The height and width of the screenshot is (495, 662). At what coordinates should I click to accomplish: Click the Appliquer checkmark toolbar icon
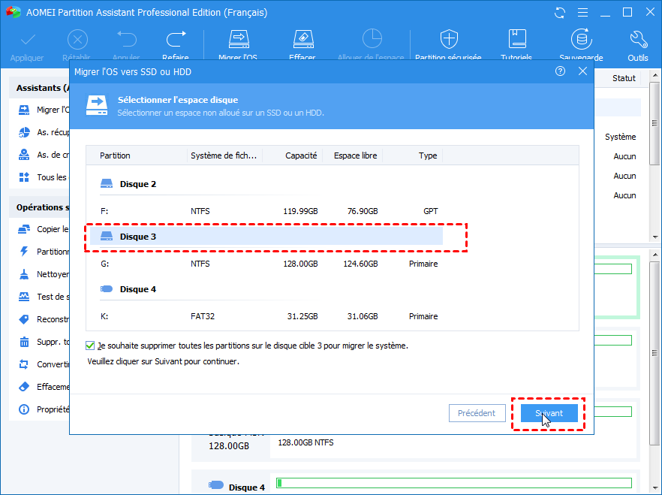tap(28, 40)
